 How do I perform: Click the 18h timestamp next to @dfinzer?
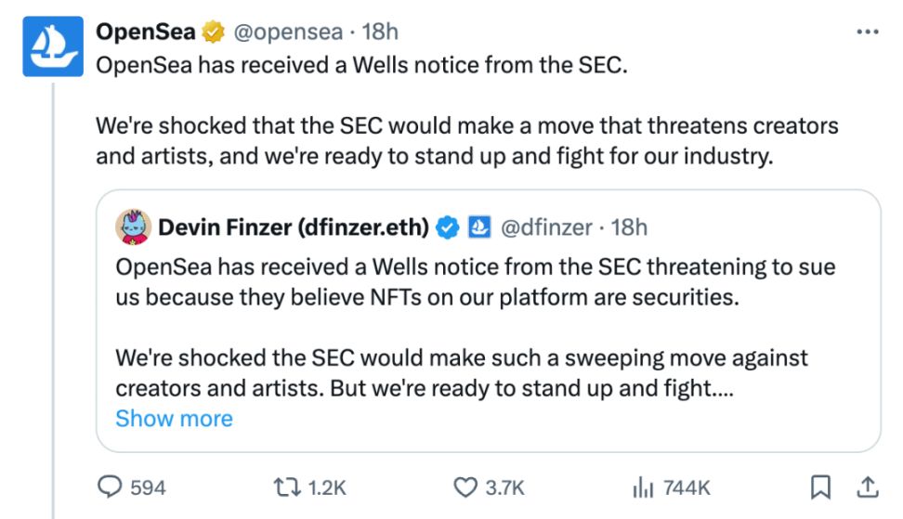(x=630, y=227)
